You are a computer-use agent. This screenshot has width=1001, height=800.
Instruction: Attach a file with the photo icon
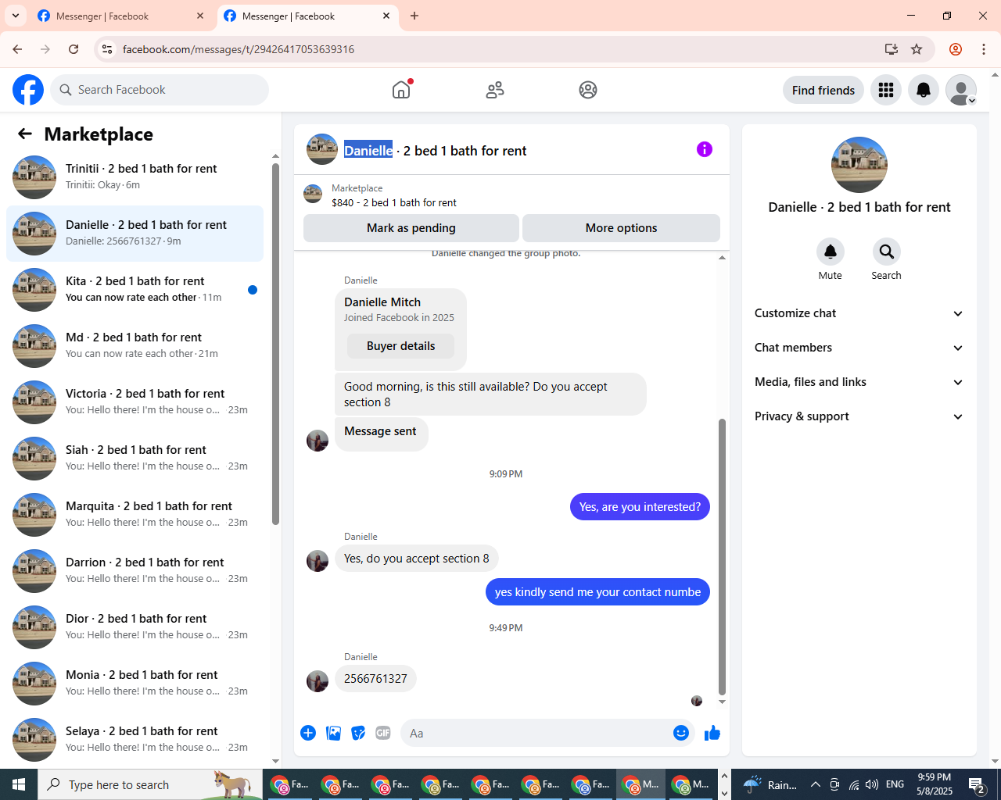click(333, 733)
